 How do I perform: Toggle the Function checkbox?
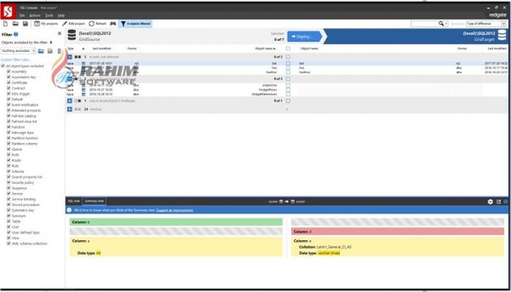[9, 127]
